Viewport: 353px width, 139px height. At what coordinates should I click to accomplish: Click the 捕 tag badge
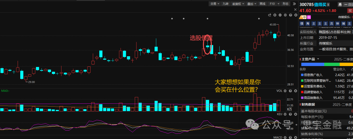(343, 24)
